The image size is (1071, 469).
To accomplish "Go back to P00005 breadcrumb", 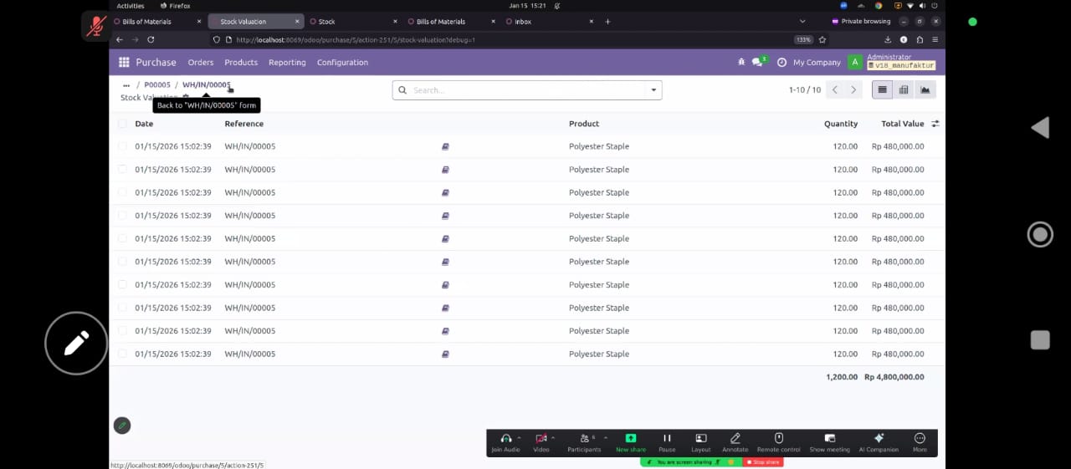I will pyautogui.click(x=157, y=85).
